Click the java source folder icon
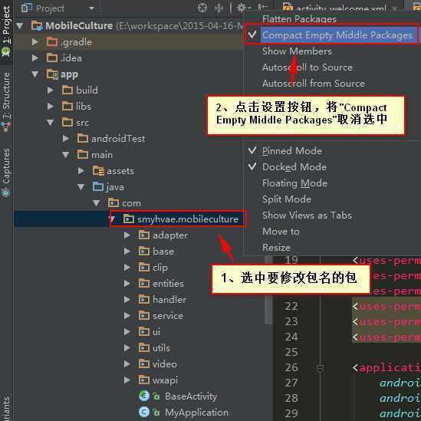Viewport: 421px width, 421px height. click(x=98, y=186)
